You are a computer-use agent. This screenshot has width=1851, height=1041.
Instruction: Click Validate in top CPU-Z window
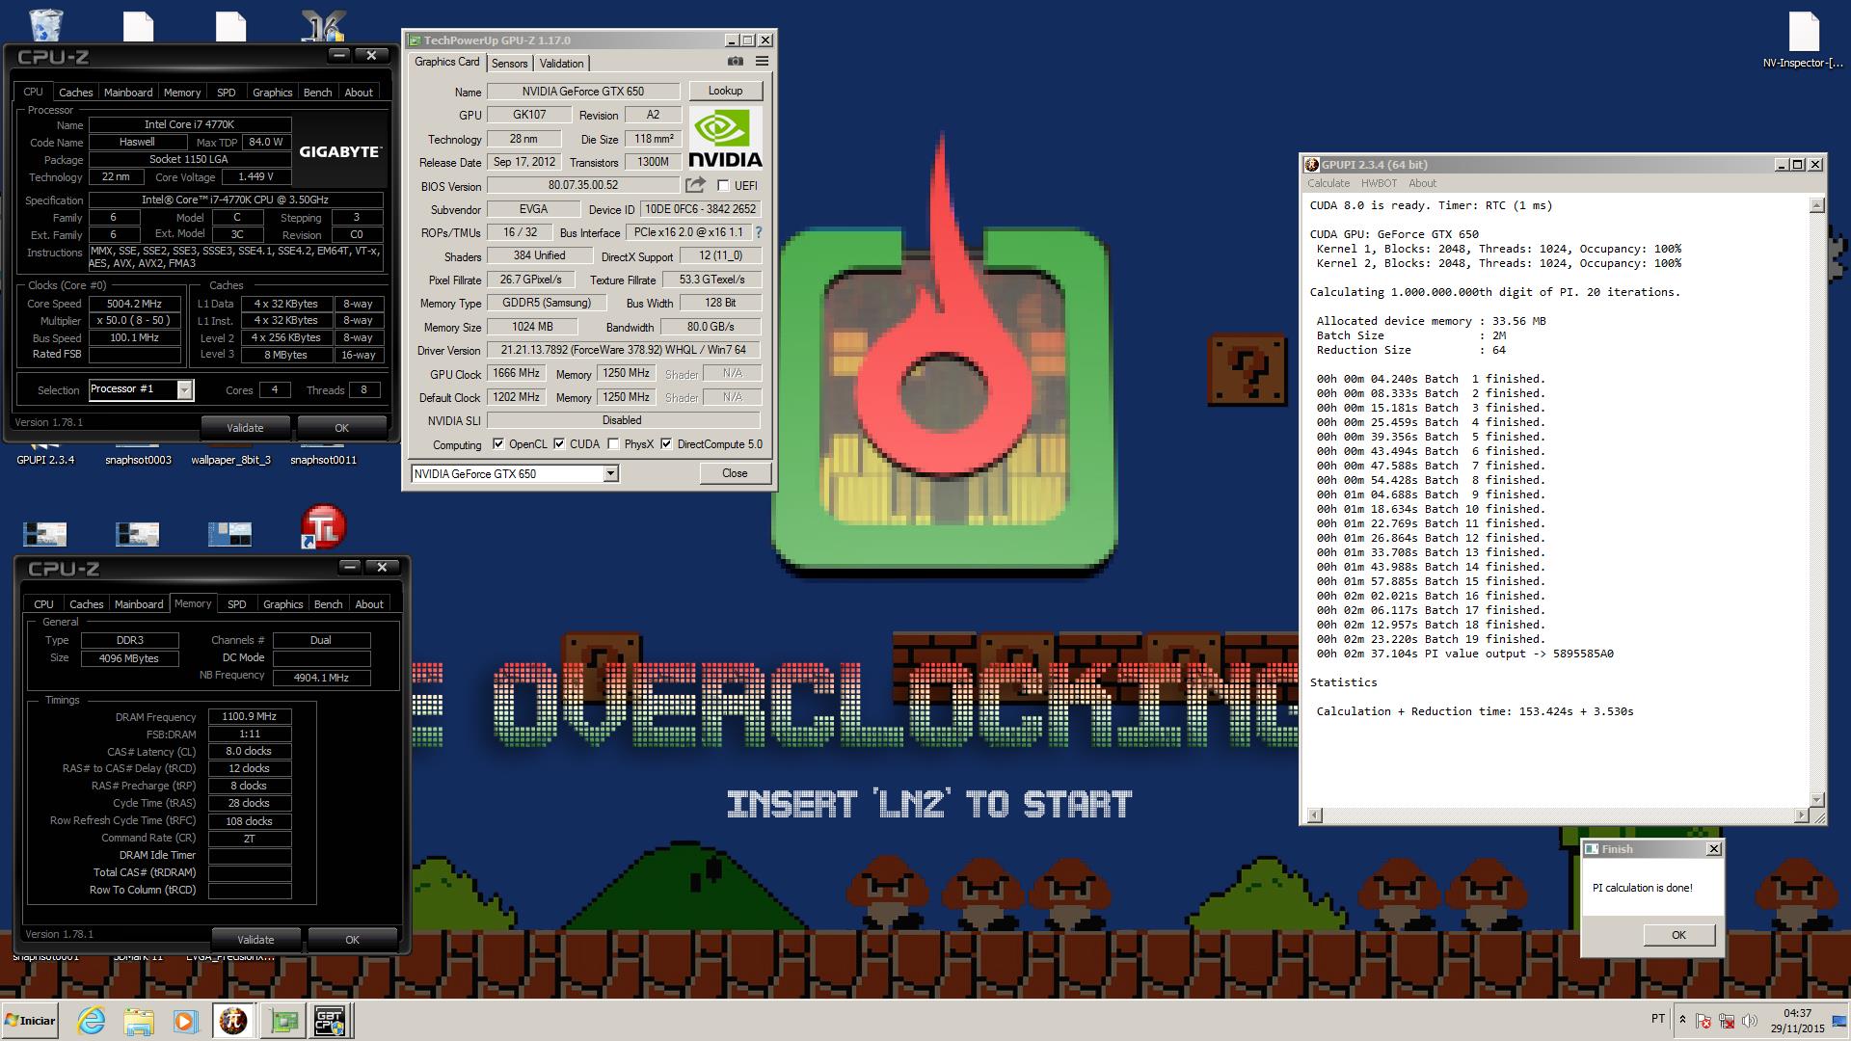[245, 428]
